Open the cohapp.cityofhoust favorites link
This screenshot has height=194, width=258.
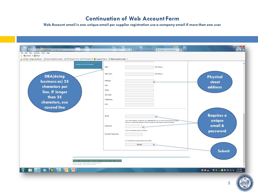click(x=33, y=59)
